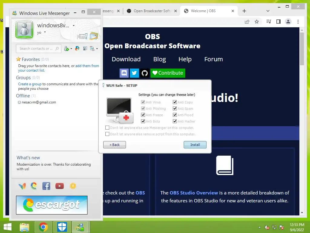This screenshot has height=233, width=310.
Task: Open the OBS Discord icon
Action: [x=124, y=73]
